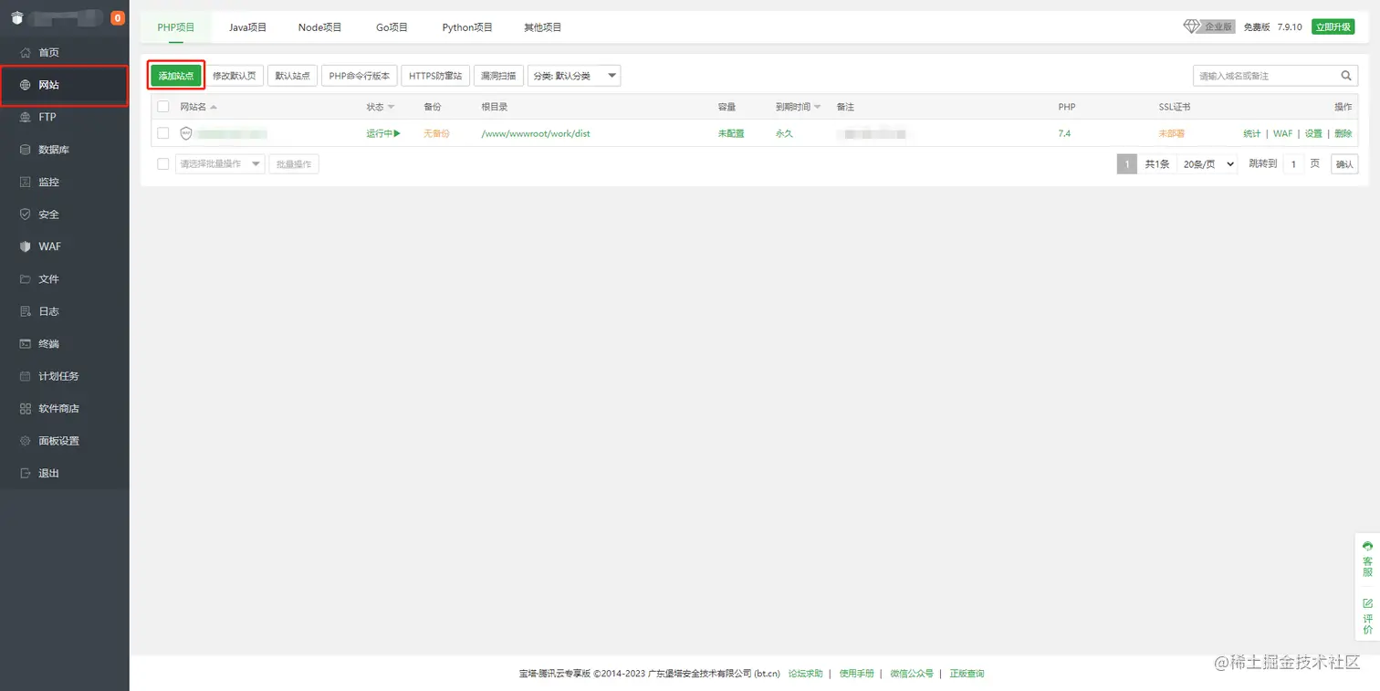This screenshot has width=1380, height=691.
Task: Click the 未配置 capacity link
Action: pos(731,133)
